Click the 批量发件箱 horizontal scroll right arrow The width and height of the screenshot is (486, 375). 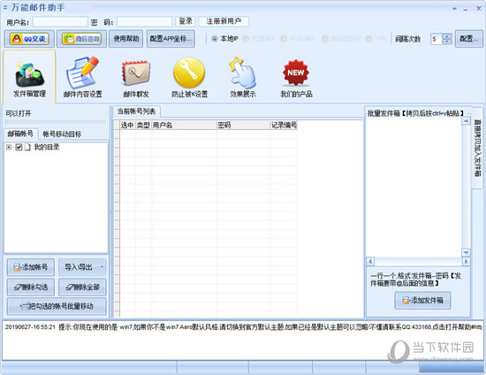tap(466, 261)
